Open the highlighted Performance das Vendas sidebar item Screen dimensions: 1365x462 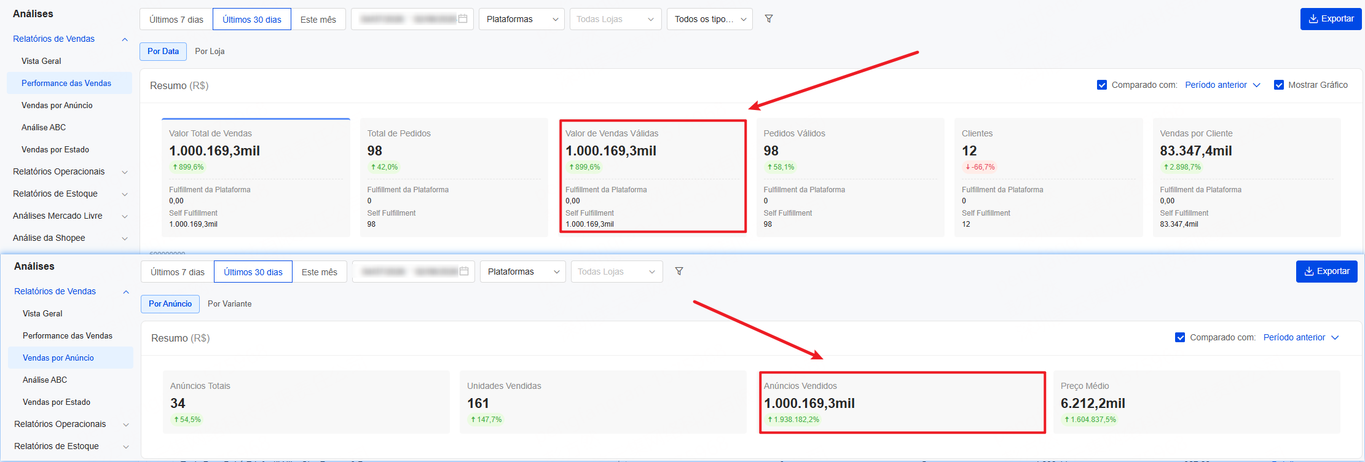point(69,83)
